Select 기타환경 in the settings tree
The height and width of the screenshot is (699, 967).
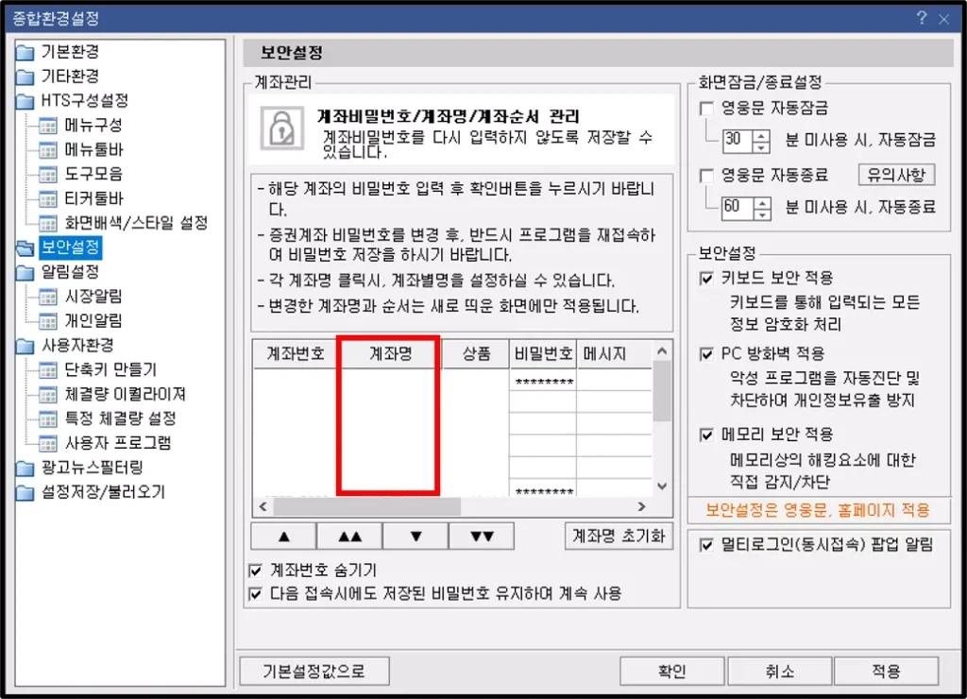click(70, 77)
